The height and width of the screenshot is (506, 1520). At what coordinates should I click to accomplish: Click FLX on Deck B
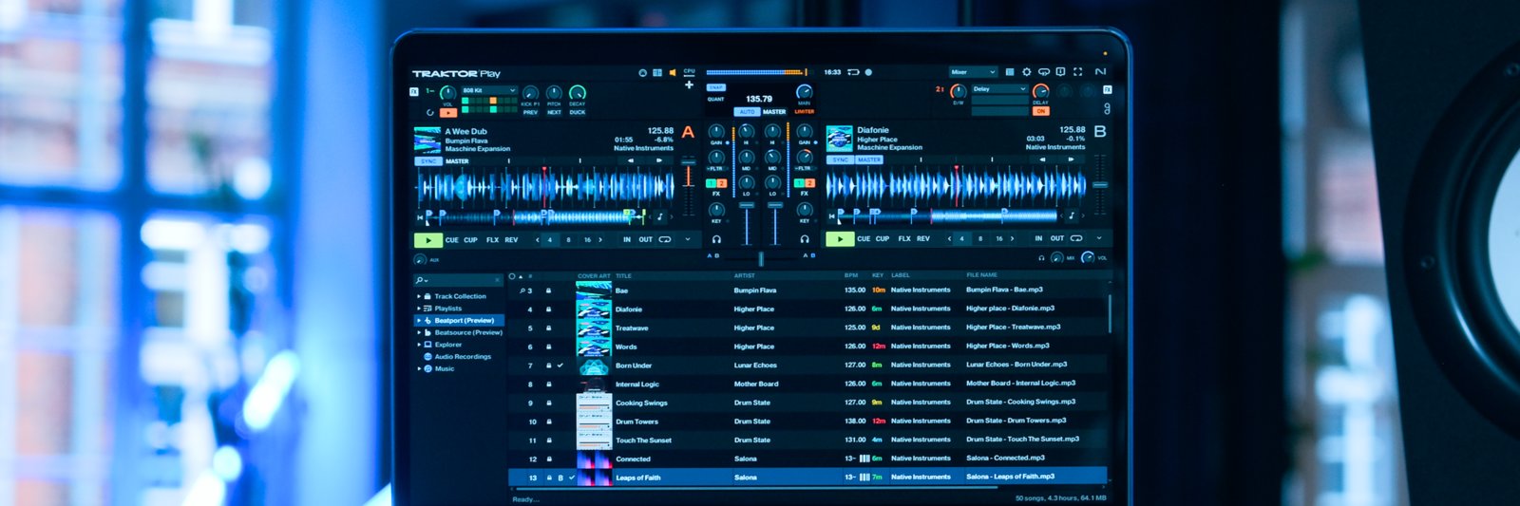point(904,239)
